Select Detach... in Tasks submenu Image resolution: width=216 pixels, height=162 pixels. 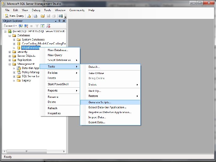[110, 67]
